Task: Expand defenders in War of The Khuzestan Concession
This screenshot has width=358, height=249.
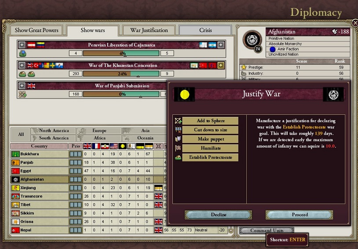Action: (221, 65)
